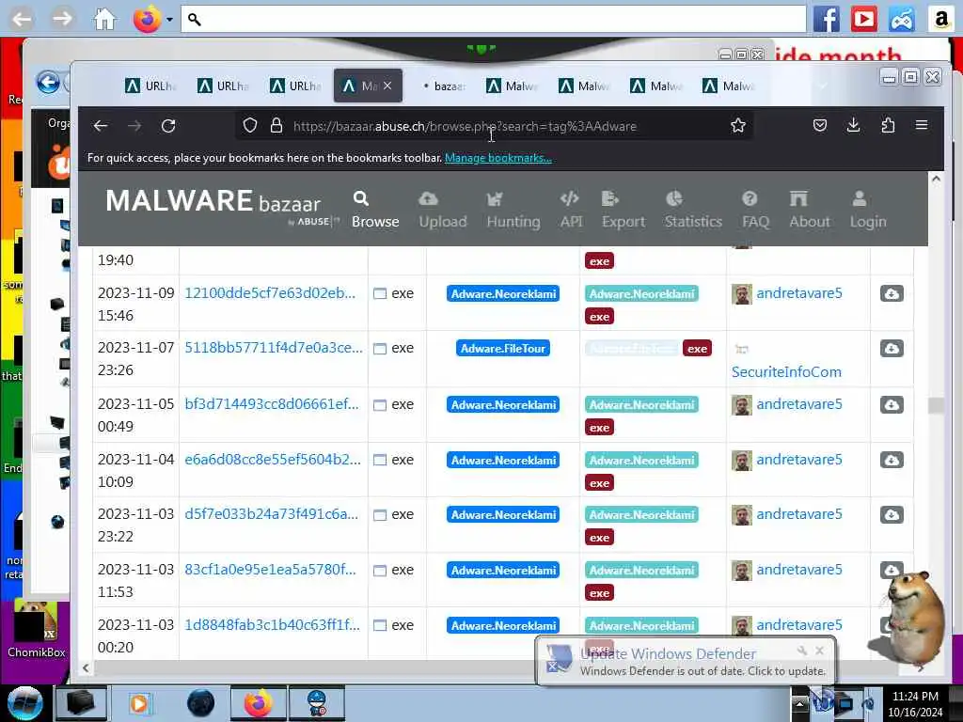963x722 pixels.
Task: Open the Hunting section in nav
Action: [513, 210]
